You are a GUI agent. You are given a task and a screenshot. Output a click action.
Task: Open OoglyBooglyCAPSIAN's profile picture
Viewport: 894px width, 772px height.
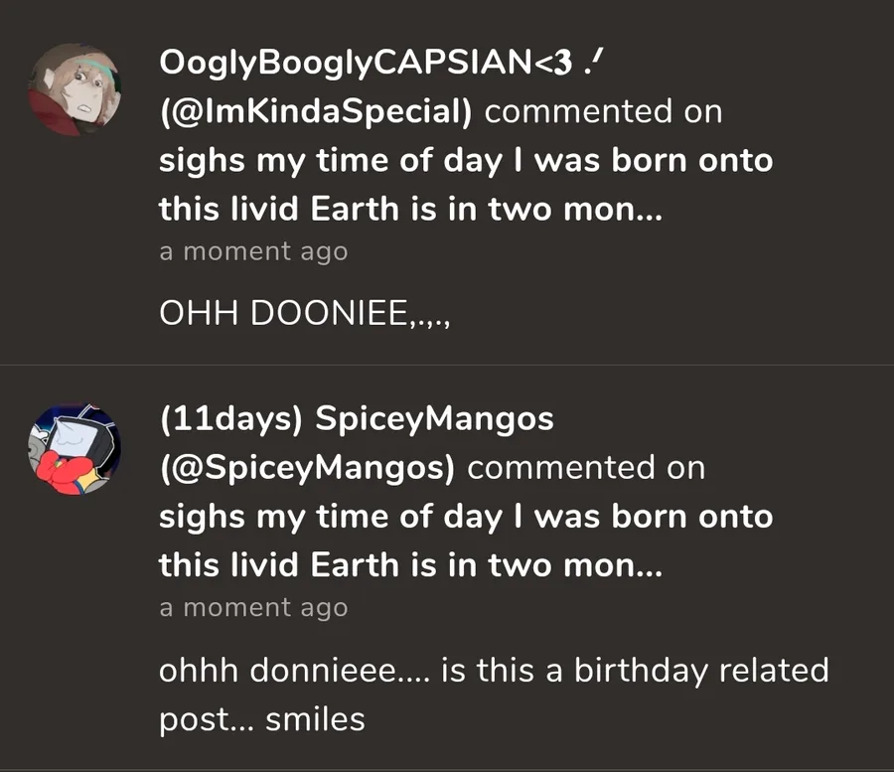pyautogui.click(x=74, y=90)
